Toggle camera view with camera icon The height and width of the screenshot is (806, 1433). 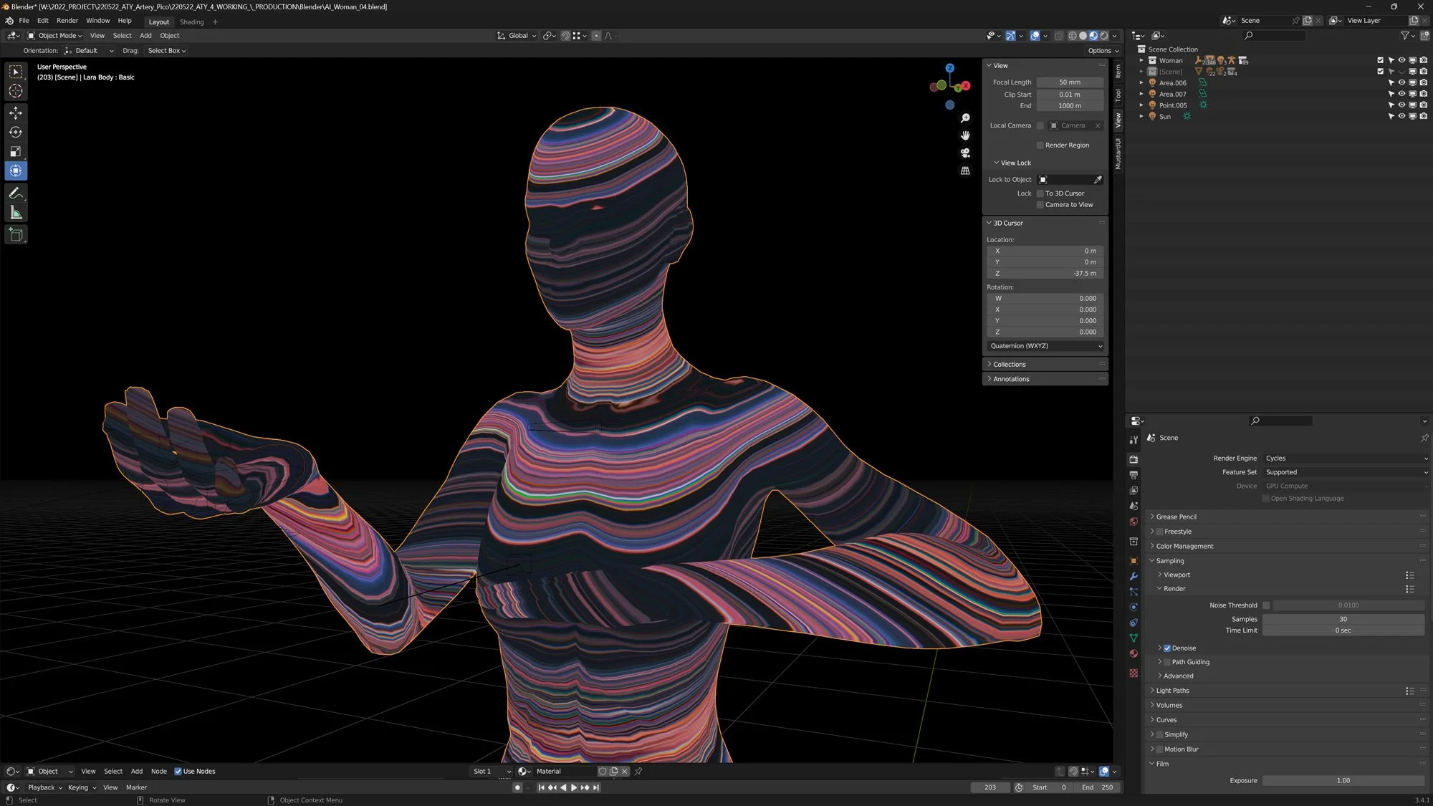click(965, 153)
